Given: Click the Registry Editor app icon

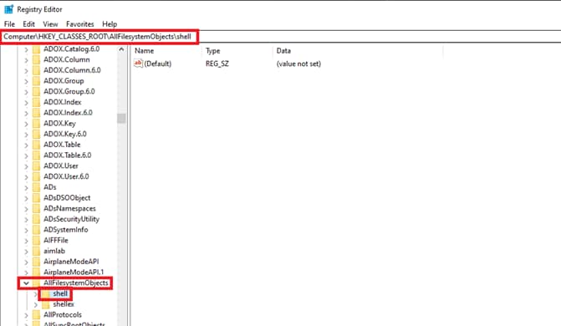Looking at the screenshot, I should click(8, 9).
